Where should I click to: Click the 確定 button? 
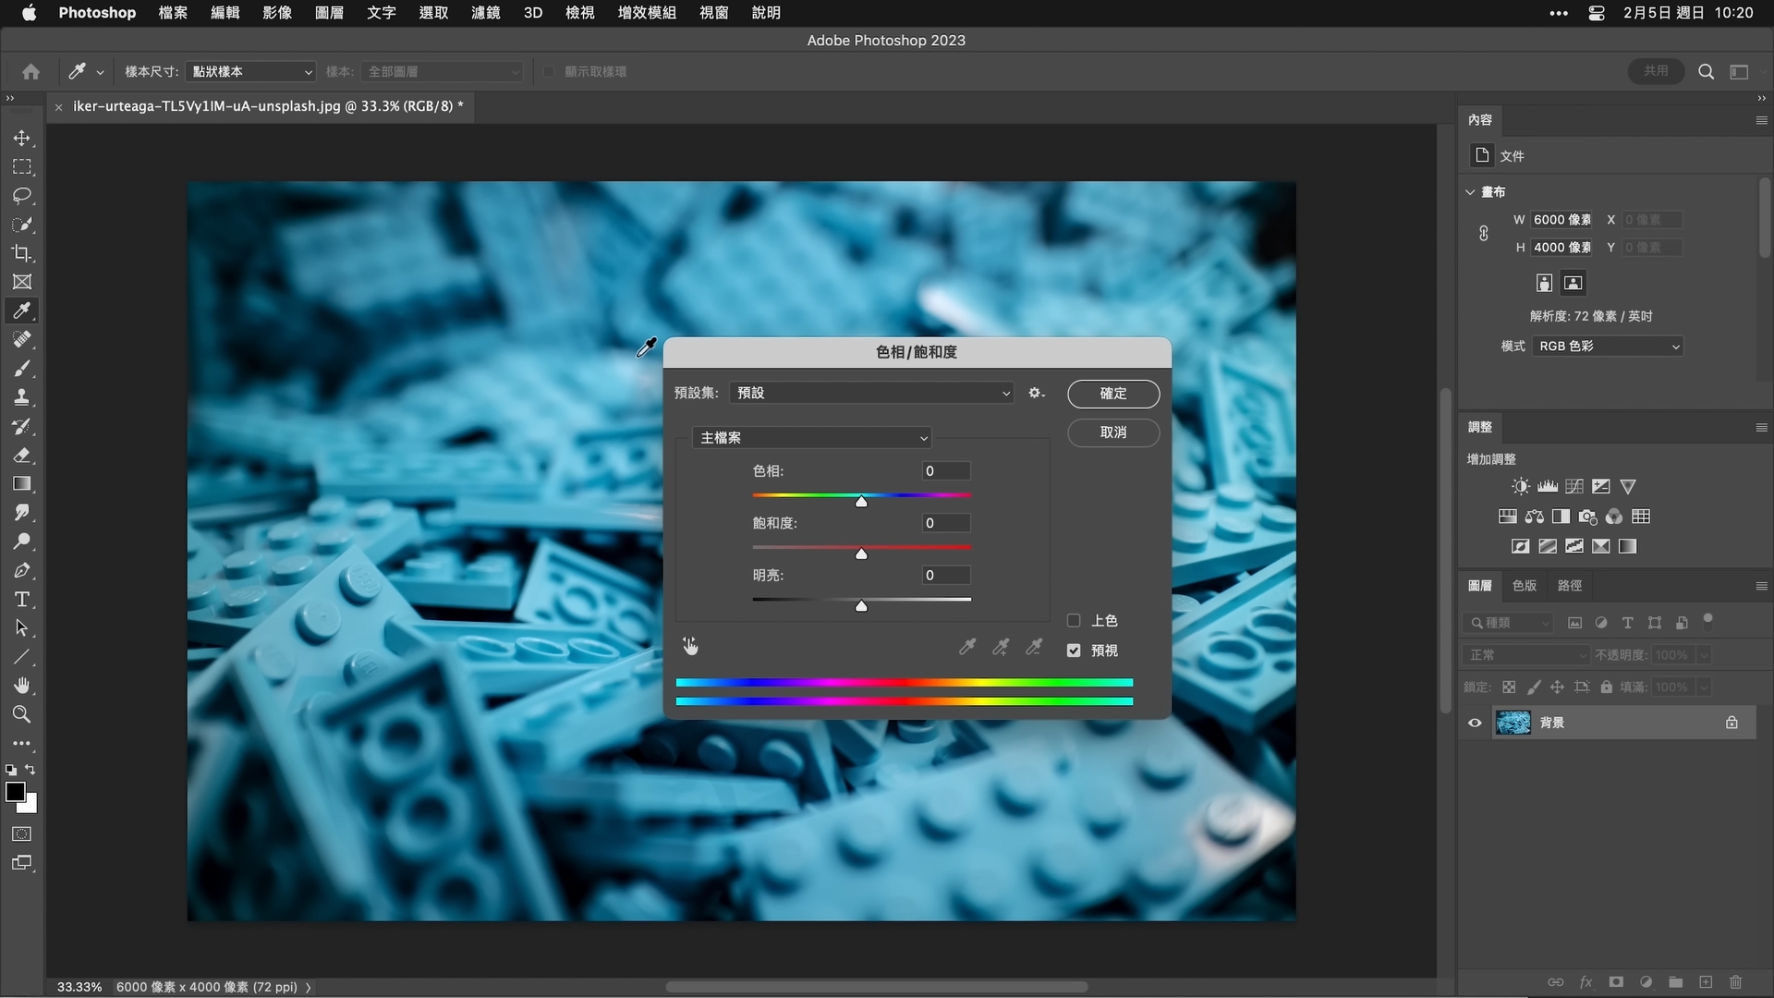click(x=1113, y=394)
